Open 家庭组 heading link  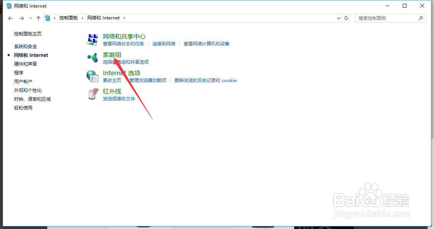coord(112,55)
